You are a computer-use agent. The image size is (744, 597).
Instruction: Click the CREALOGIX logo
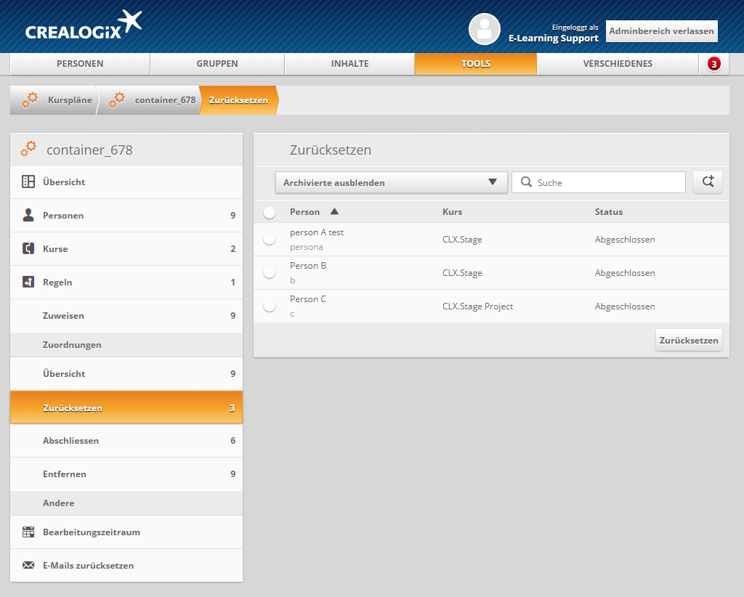pos(83,26)
